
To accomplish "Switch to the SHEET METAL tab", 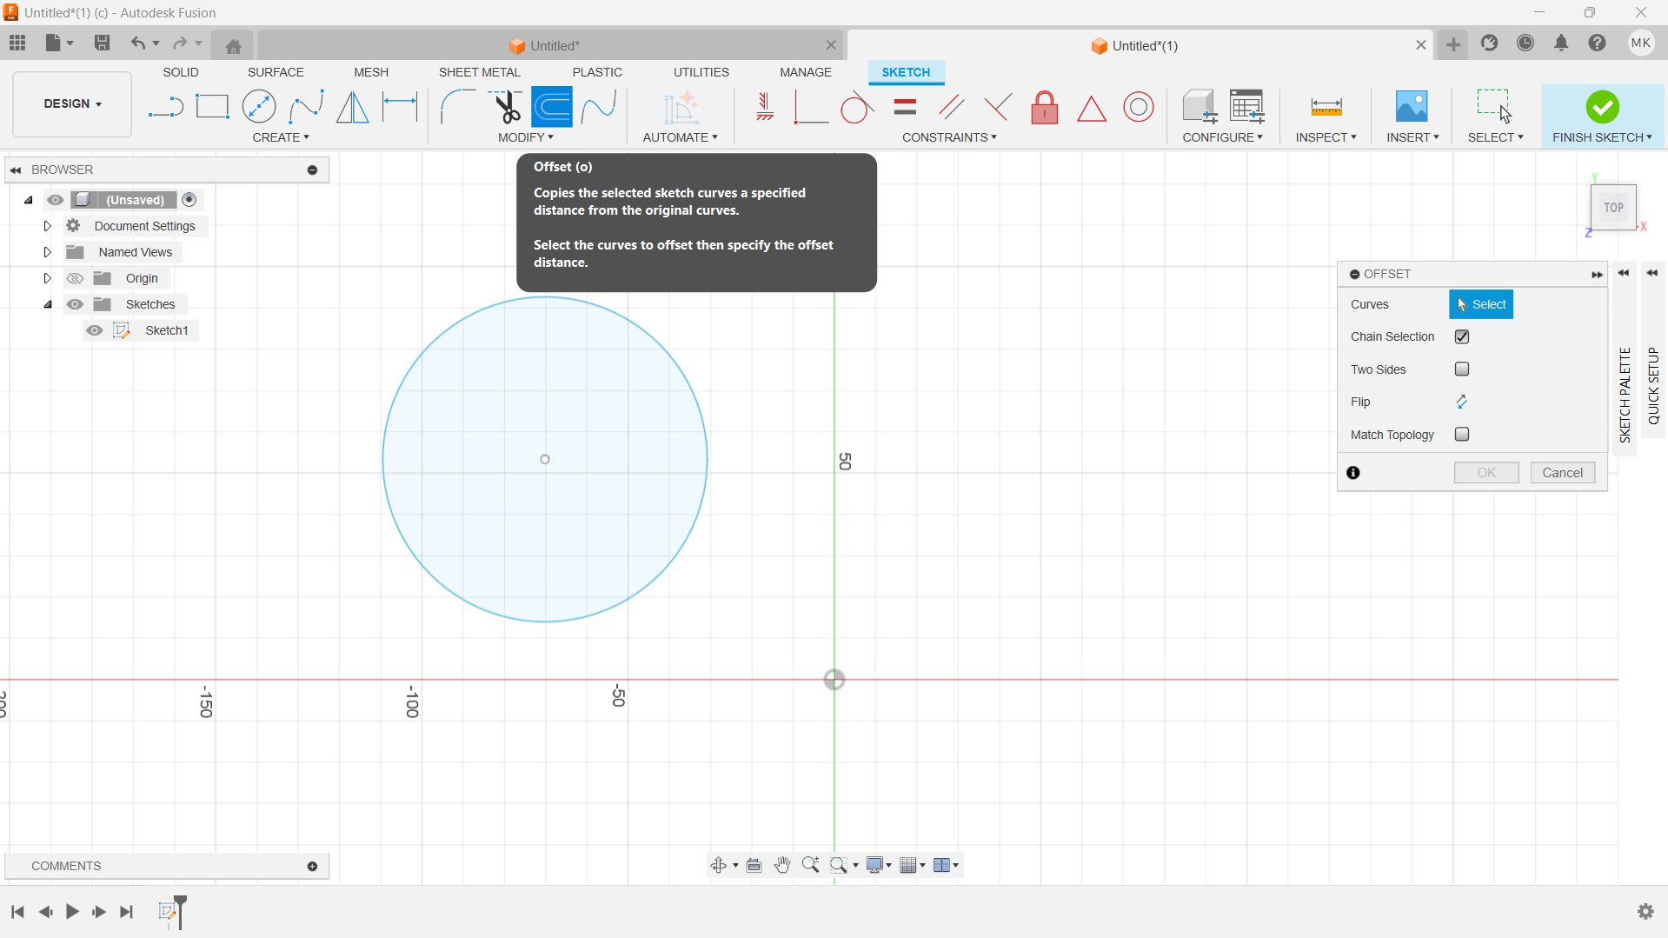I will click(479, 72).
